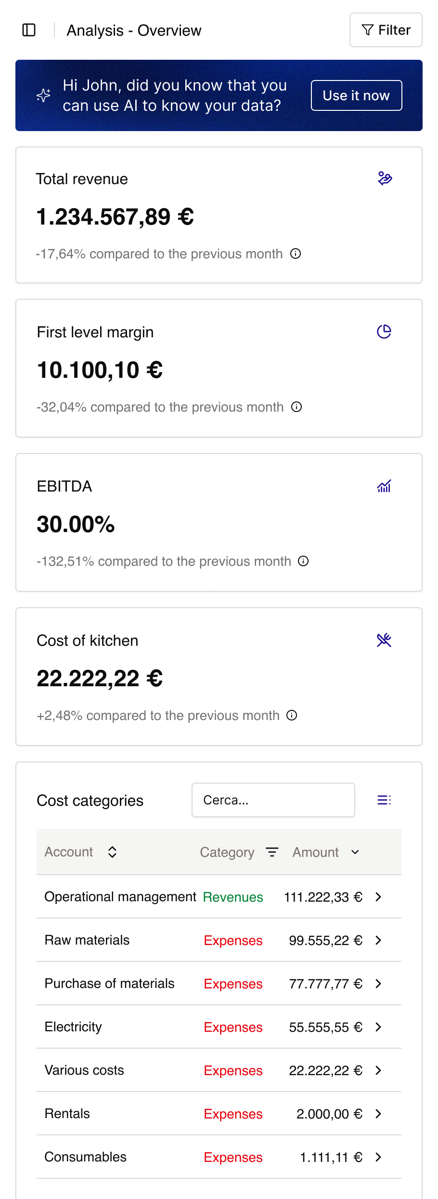Expand the Electricity row chevron
438x1199 pixels.
(378, 1027)
